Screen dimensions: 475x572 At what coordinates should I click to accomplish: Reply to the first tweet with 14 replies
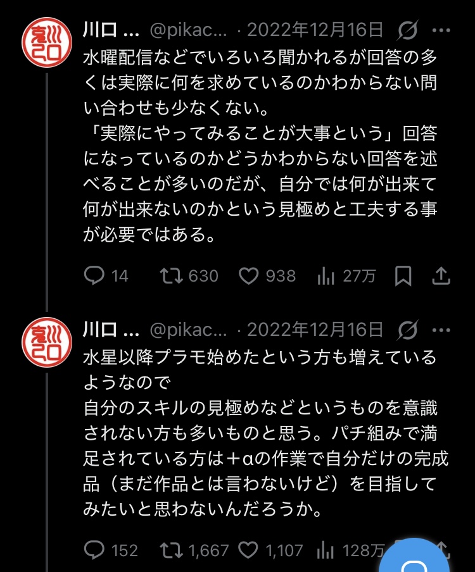(x=94, y=276)
